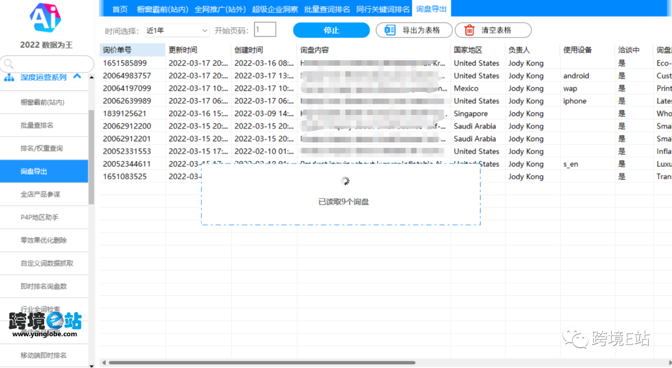Click 清空表格 button

pos(493,30)
